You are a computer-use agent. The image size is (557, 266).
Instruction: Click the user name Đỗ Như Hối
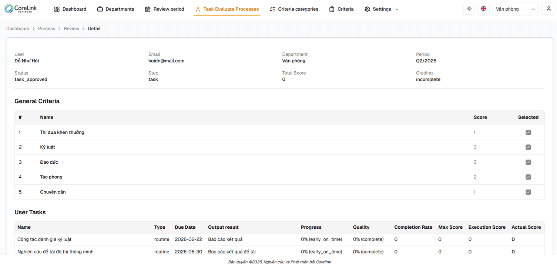pos(27,61)
